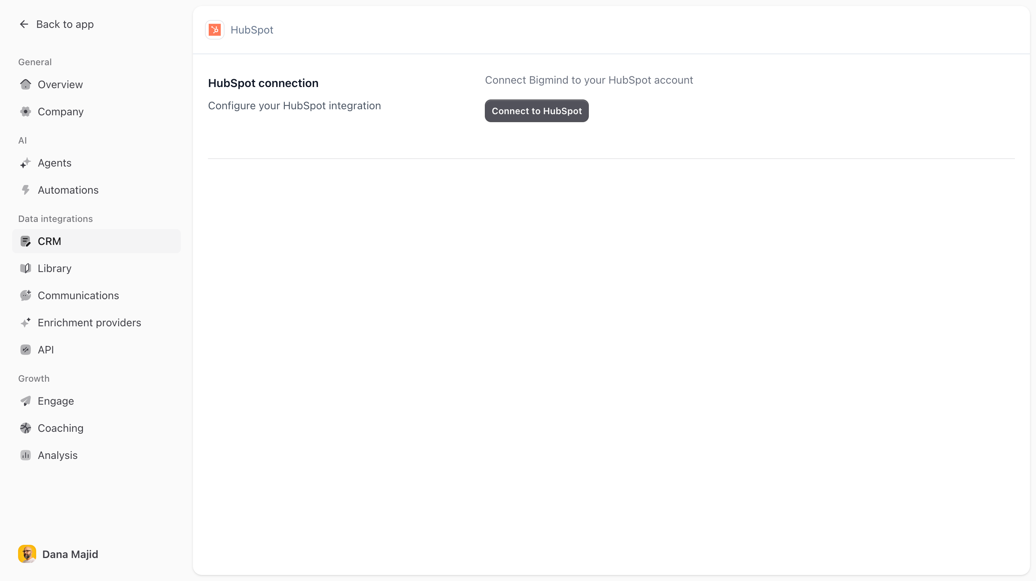Navigate to the Engage section
This screenshot has height=581, width=1036.
pos(96,401)
